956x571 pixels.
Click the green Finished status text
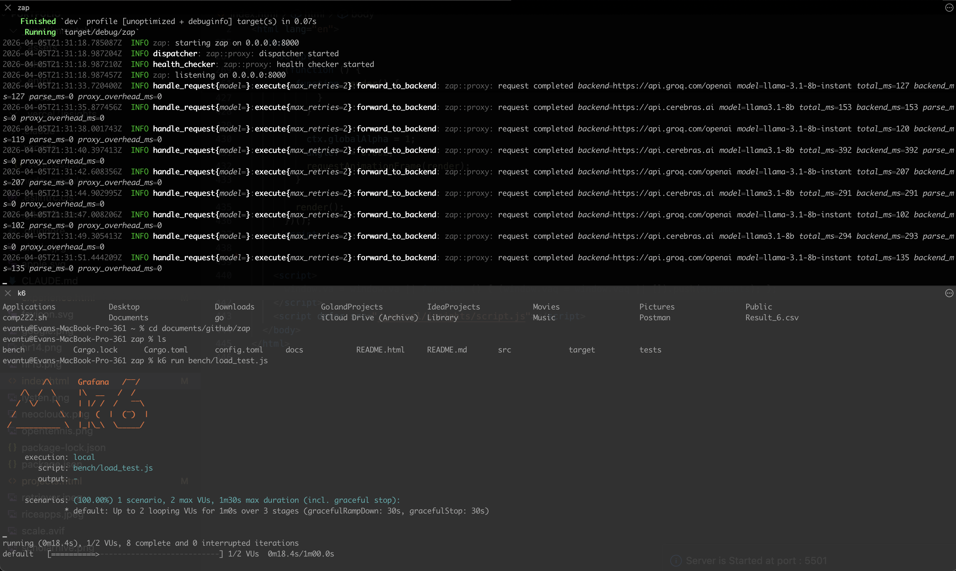[38, 21]
